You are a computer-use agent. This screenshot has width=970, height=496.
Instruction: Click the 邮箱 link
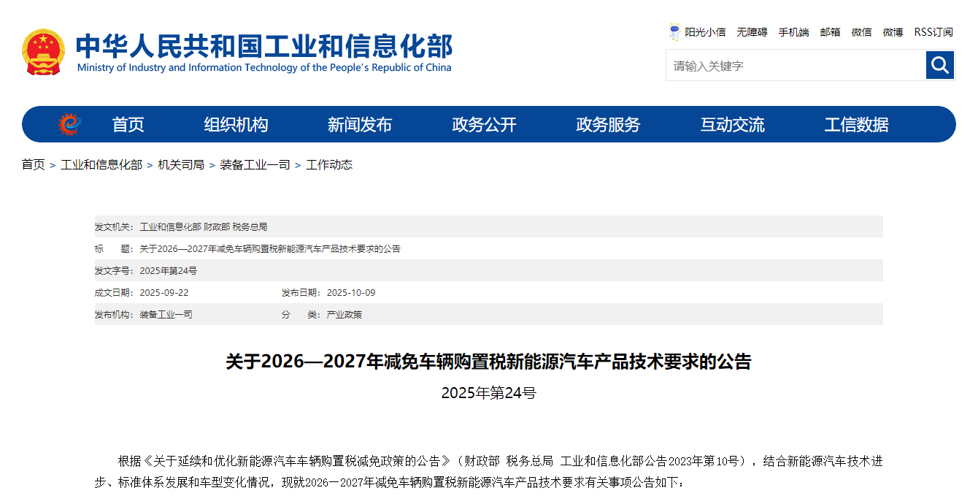pyautogui.click(x=830, y=32)
